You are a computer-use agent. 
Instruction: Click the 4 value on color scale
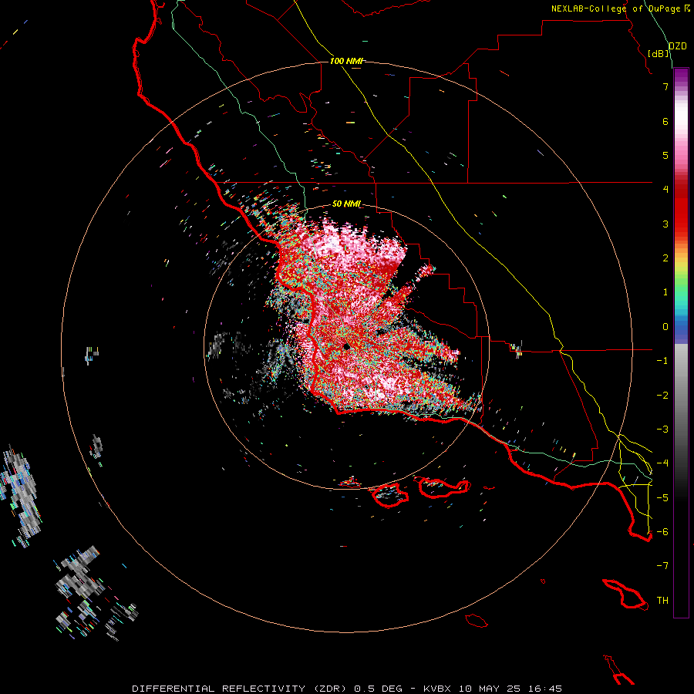point(665,189)
